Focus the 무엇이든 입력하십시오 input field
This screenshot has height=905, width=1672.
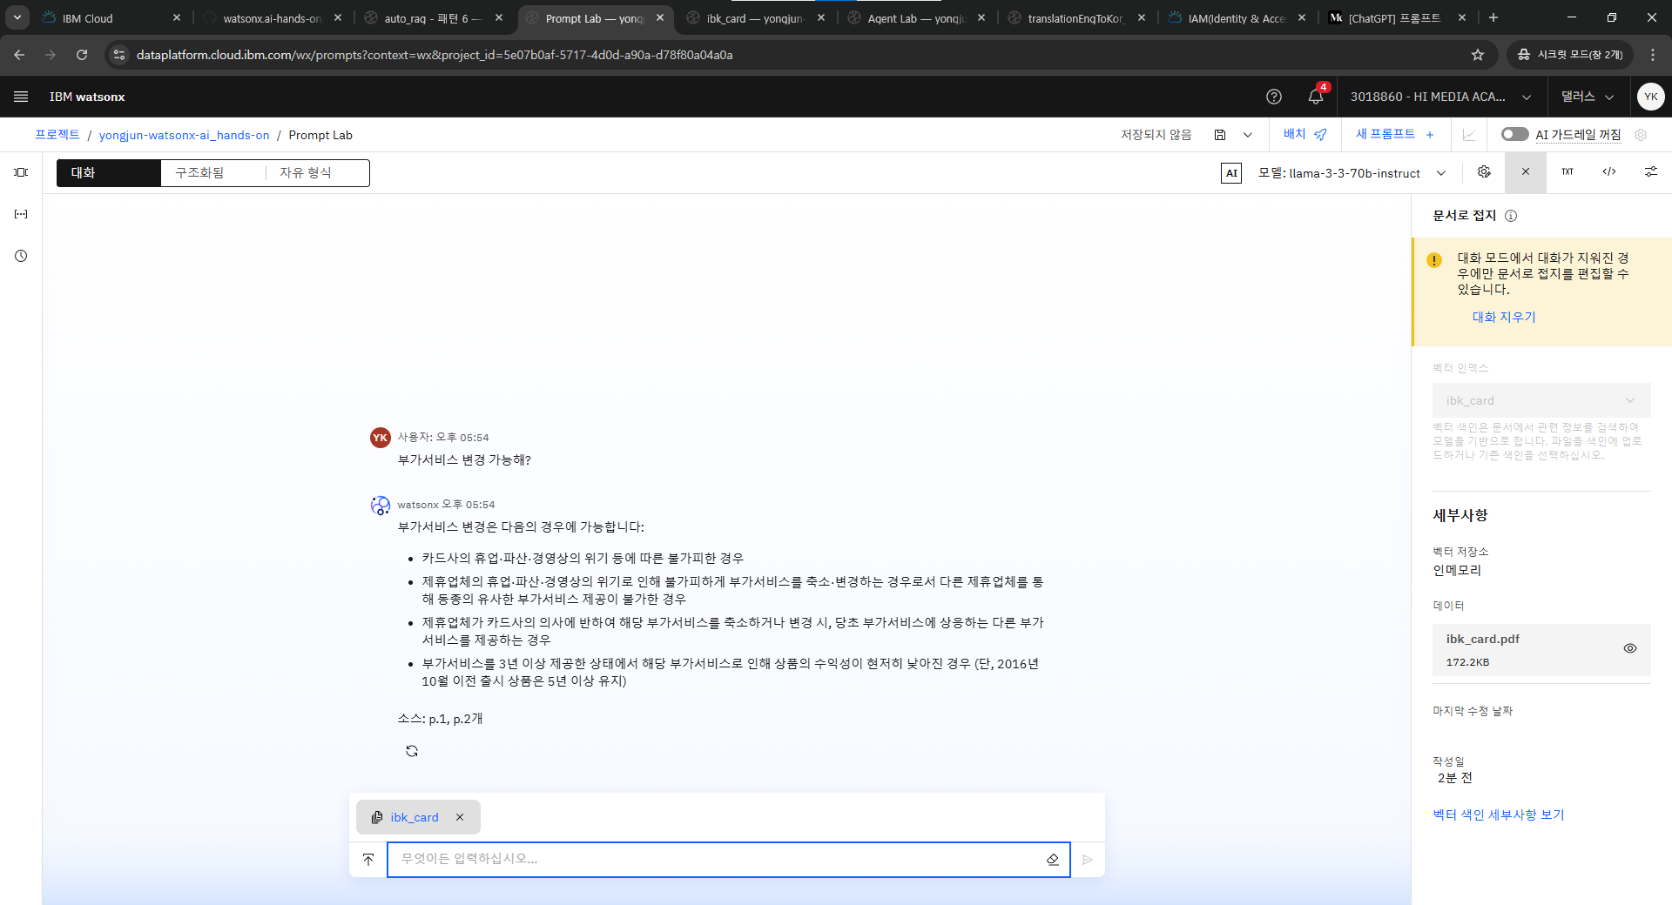coord(716,860)
